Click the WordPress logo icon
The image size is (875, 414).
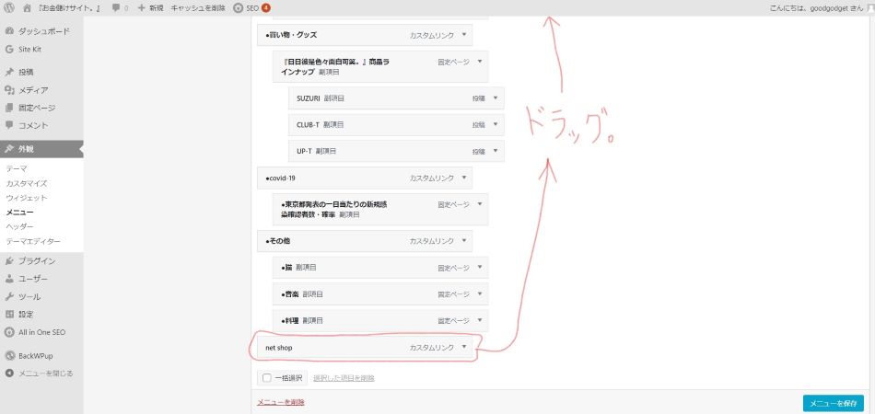(x=9, y=7)
